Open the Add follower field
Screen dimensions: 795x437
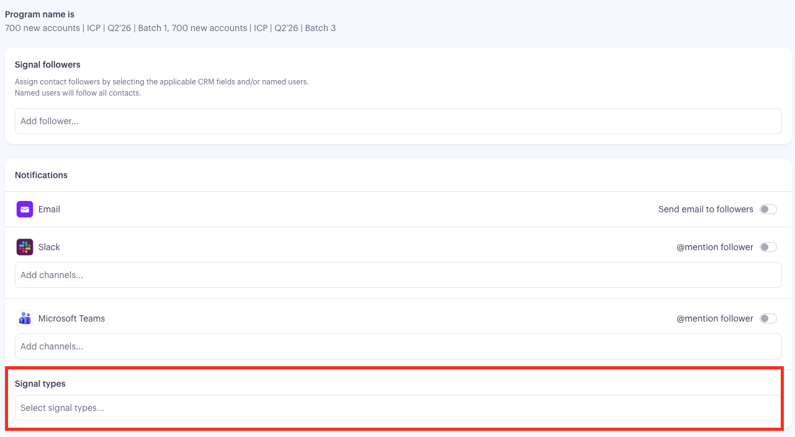(398, 121)
